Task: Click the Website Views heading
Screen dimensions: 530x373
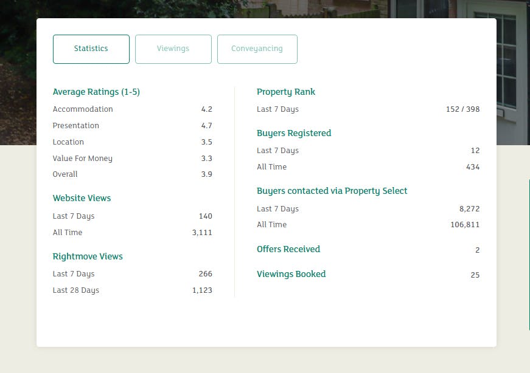Action: click(x=82, y=198)
